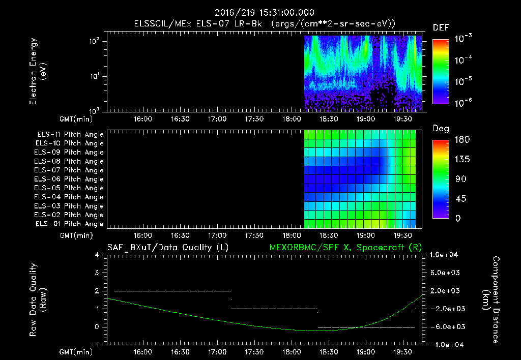Click the 10⁻⁵ tick on DEF scale
The image size is (521, 360).
(464, 81)
